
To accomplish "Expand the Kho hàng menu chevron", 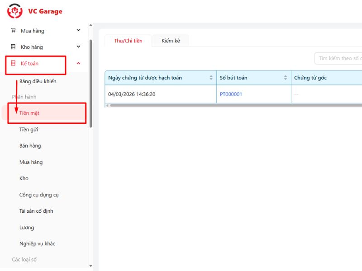I will pyautogui.click(x=78, y=47).
